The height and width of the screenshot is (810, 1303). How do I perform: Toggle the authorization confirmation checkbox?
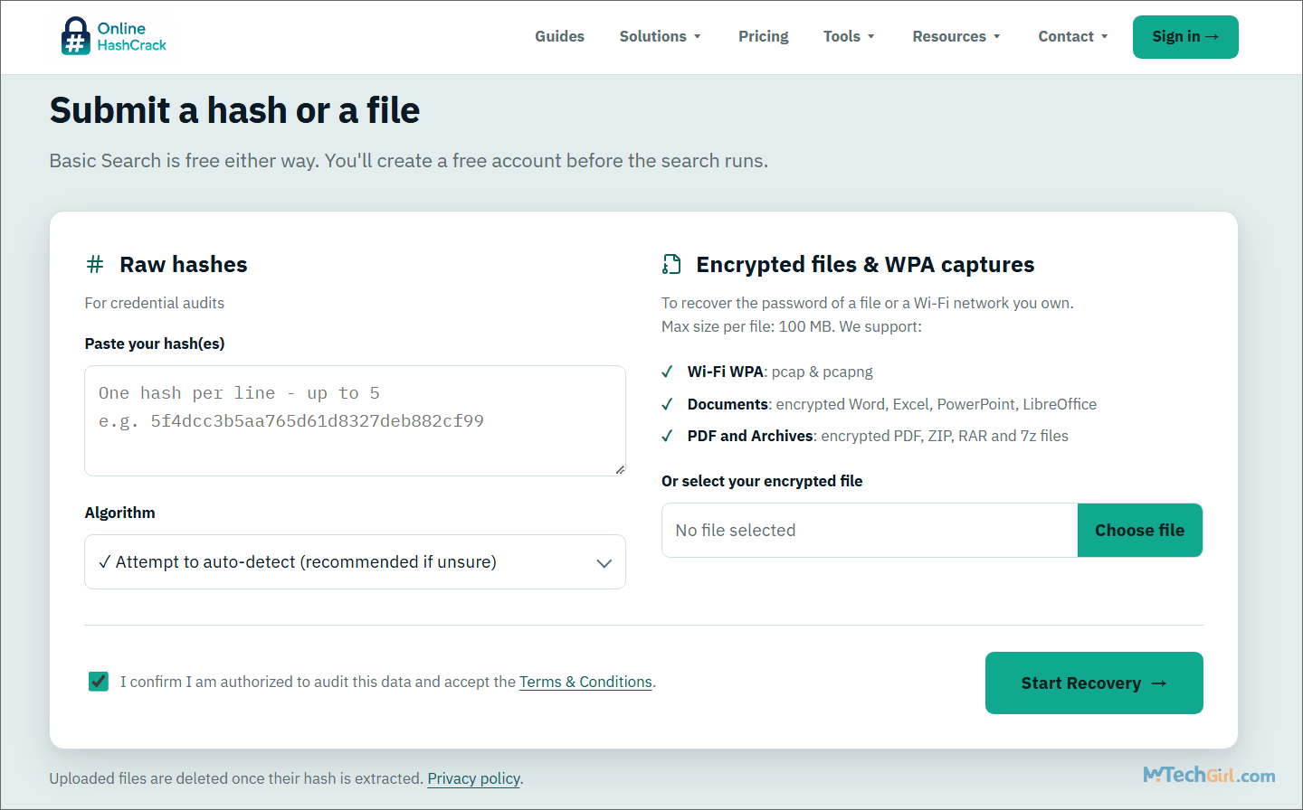pyautogui.click(x=99, y=682)
